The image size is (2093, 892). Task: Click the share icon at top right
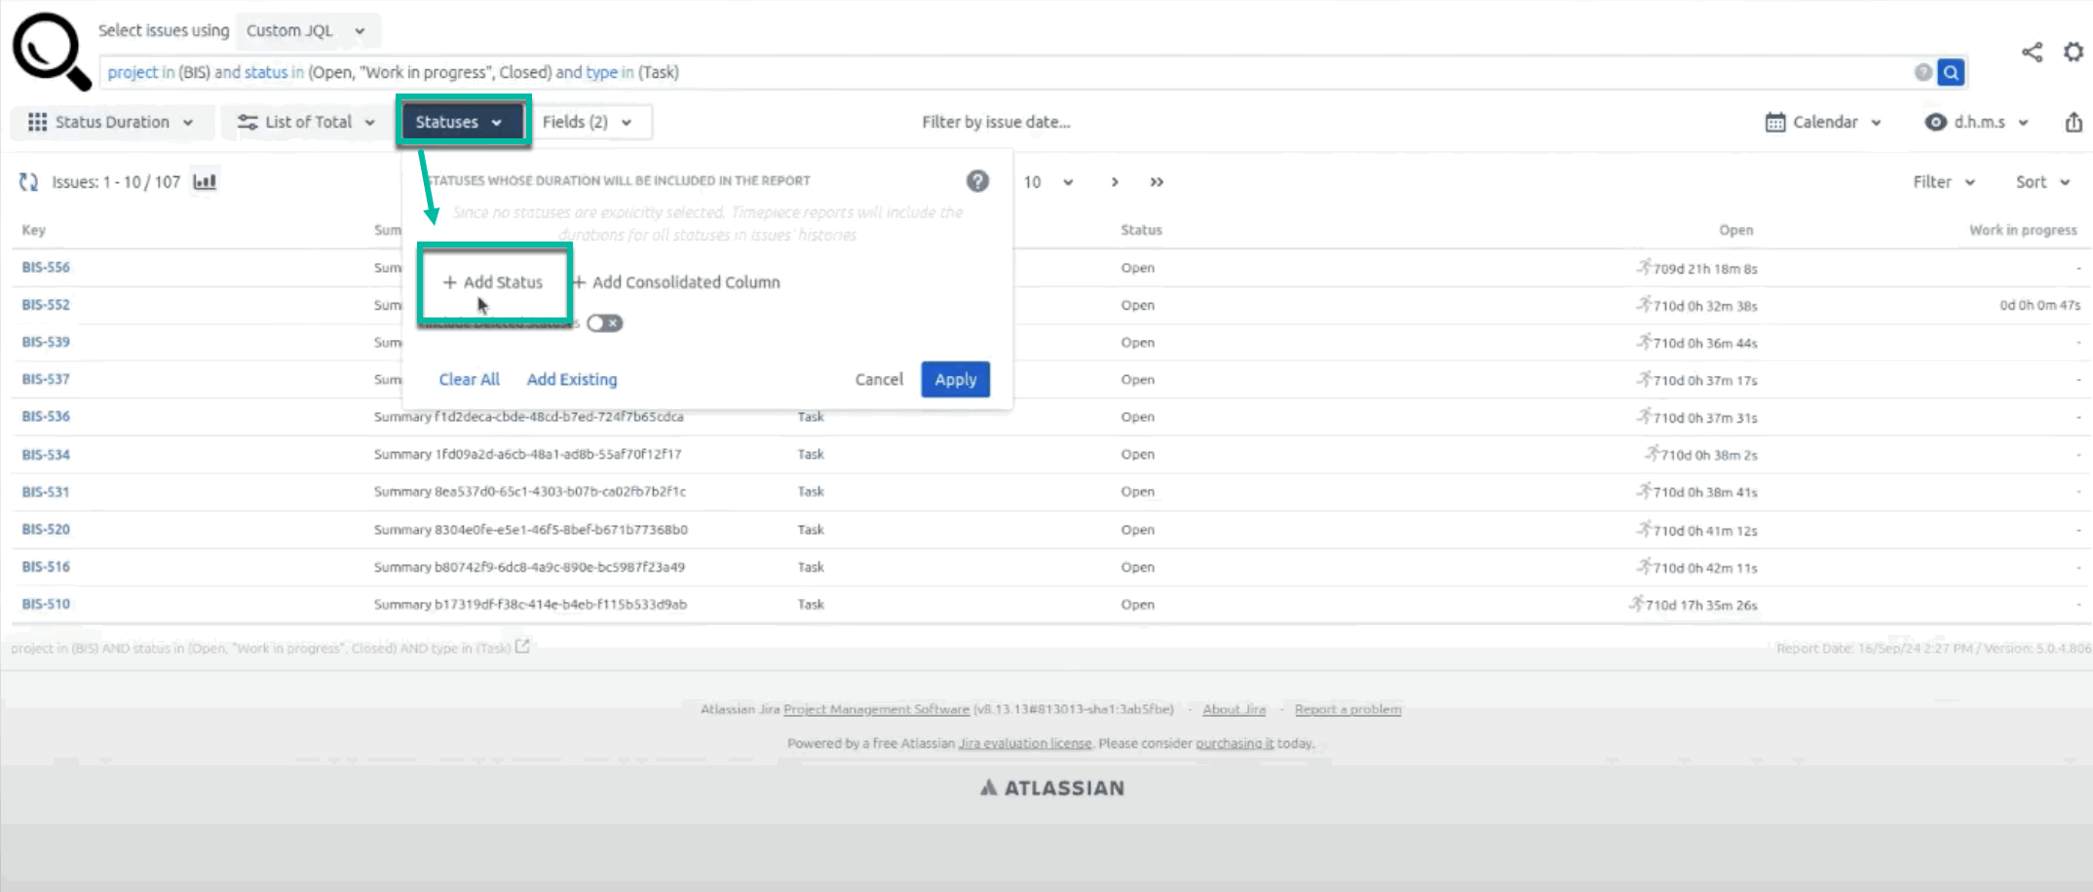click(x=2032, y=53)
